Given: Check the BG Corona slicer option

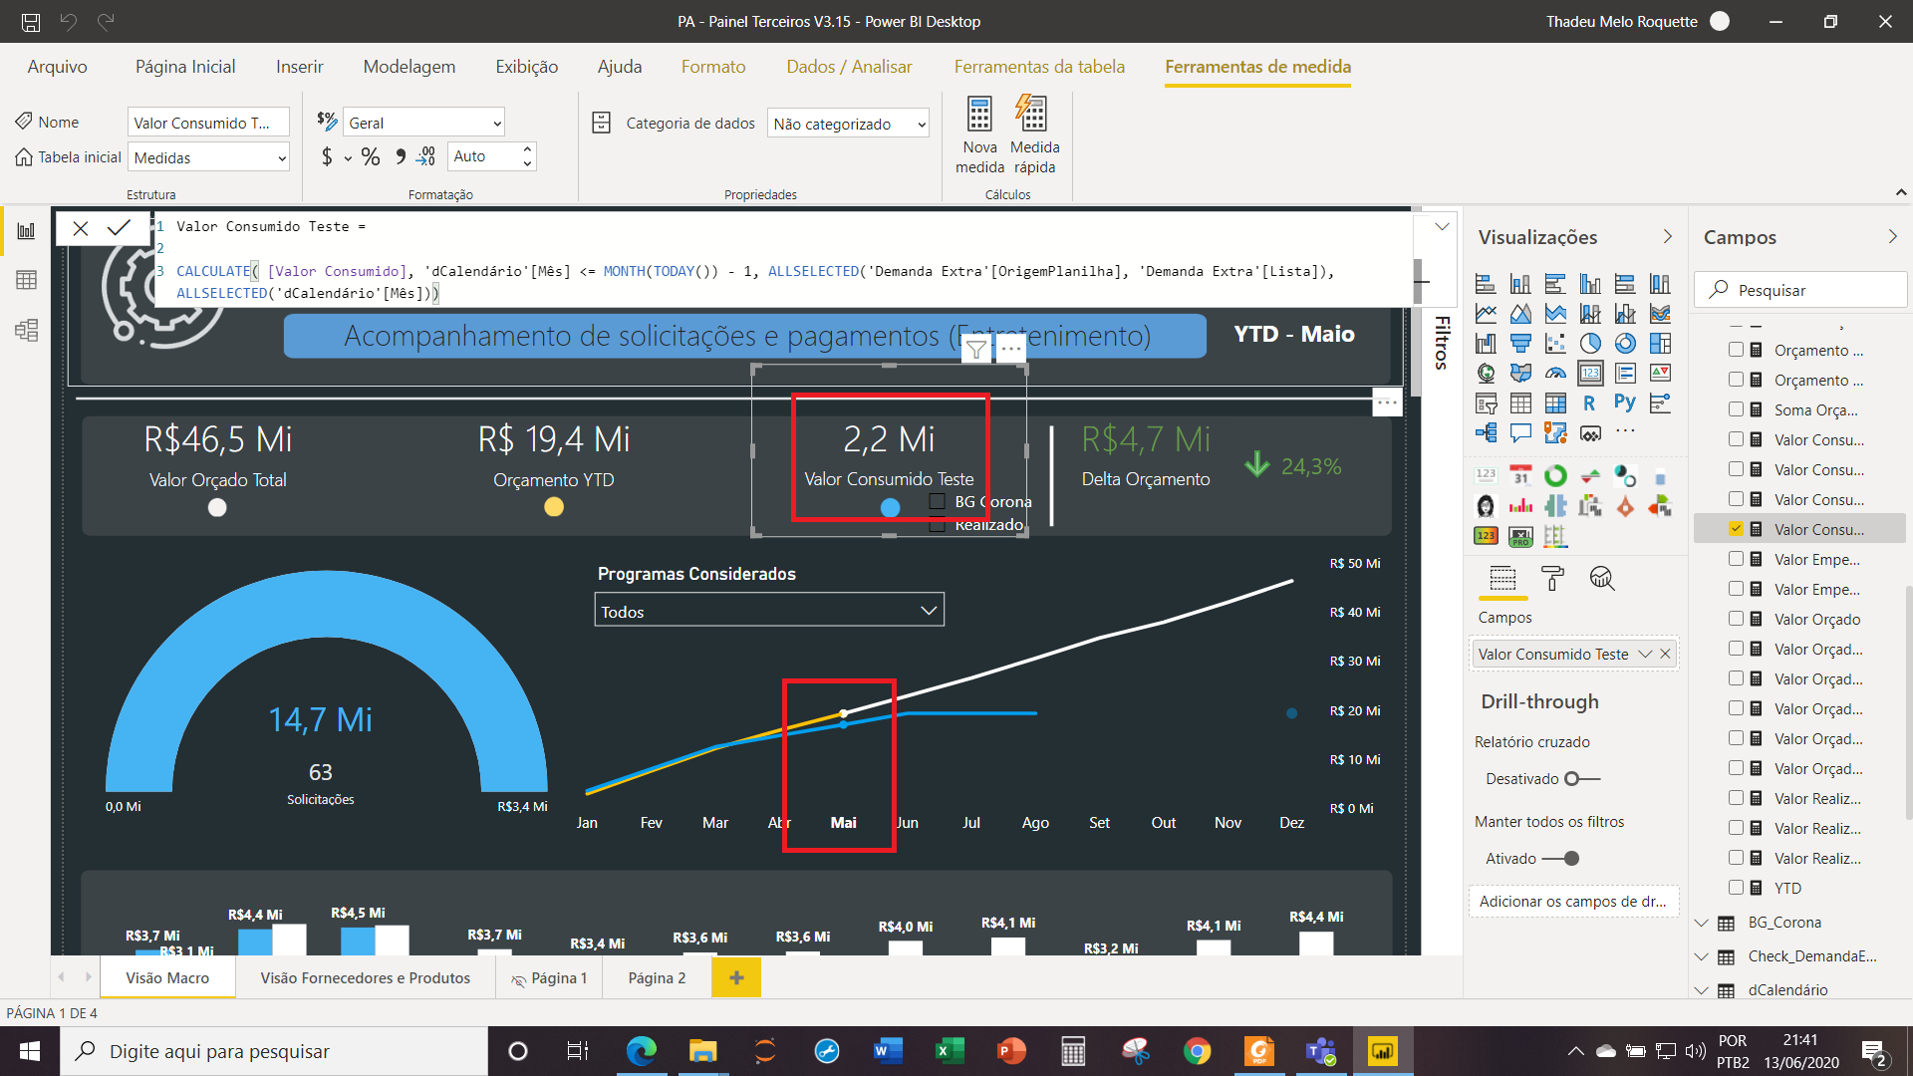Looking at the screenshot, I should coord(937,501).
